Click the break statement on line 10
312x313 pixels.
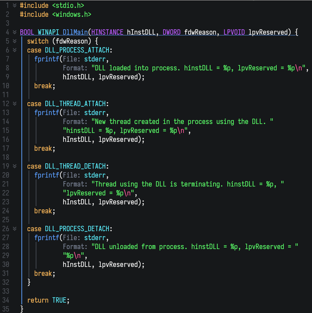(x=43, y=86)
